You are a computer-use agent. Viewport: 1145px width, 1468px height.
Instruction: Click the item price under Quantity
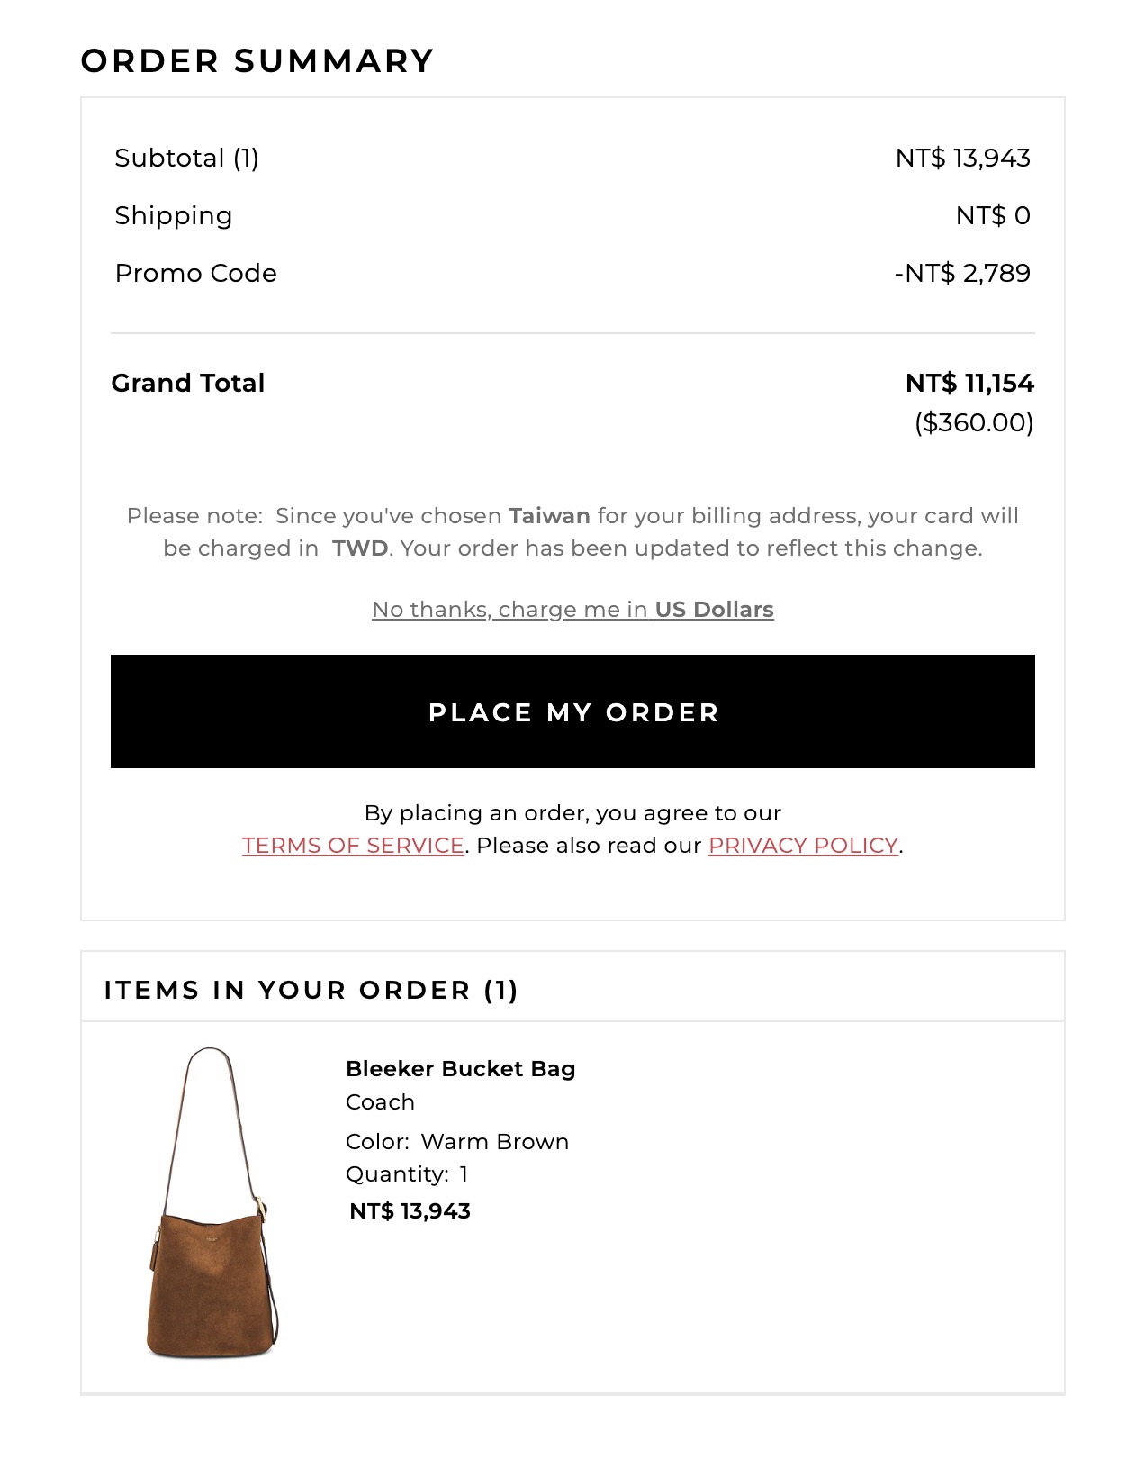pos(410,1211)
